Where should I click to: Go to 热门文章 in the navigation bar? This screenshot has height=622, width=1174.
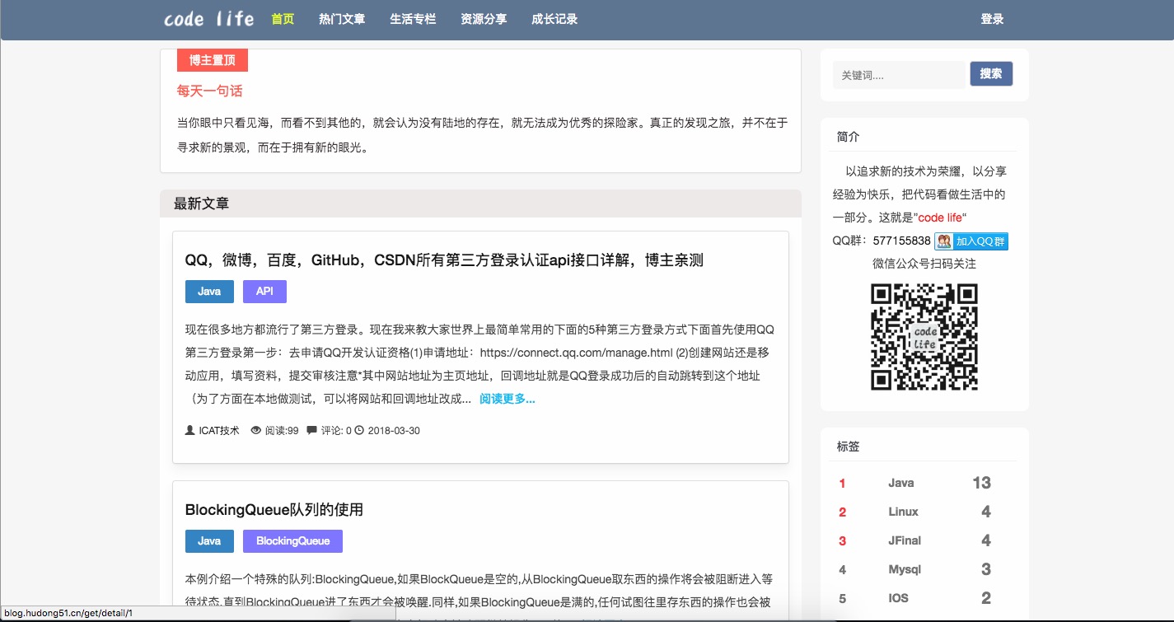click(x=342, y=19)
